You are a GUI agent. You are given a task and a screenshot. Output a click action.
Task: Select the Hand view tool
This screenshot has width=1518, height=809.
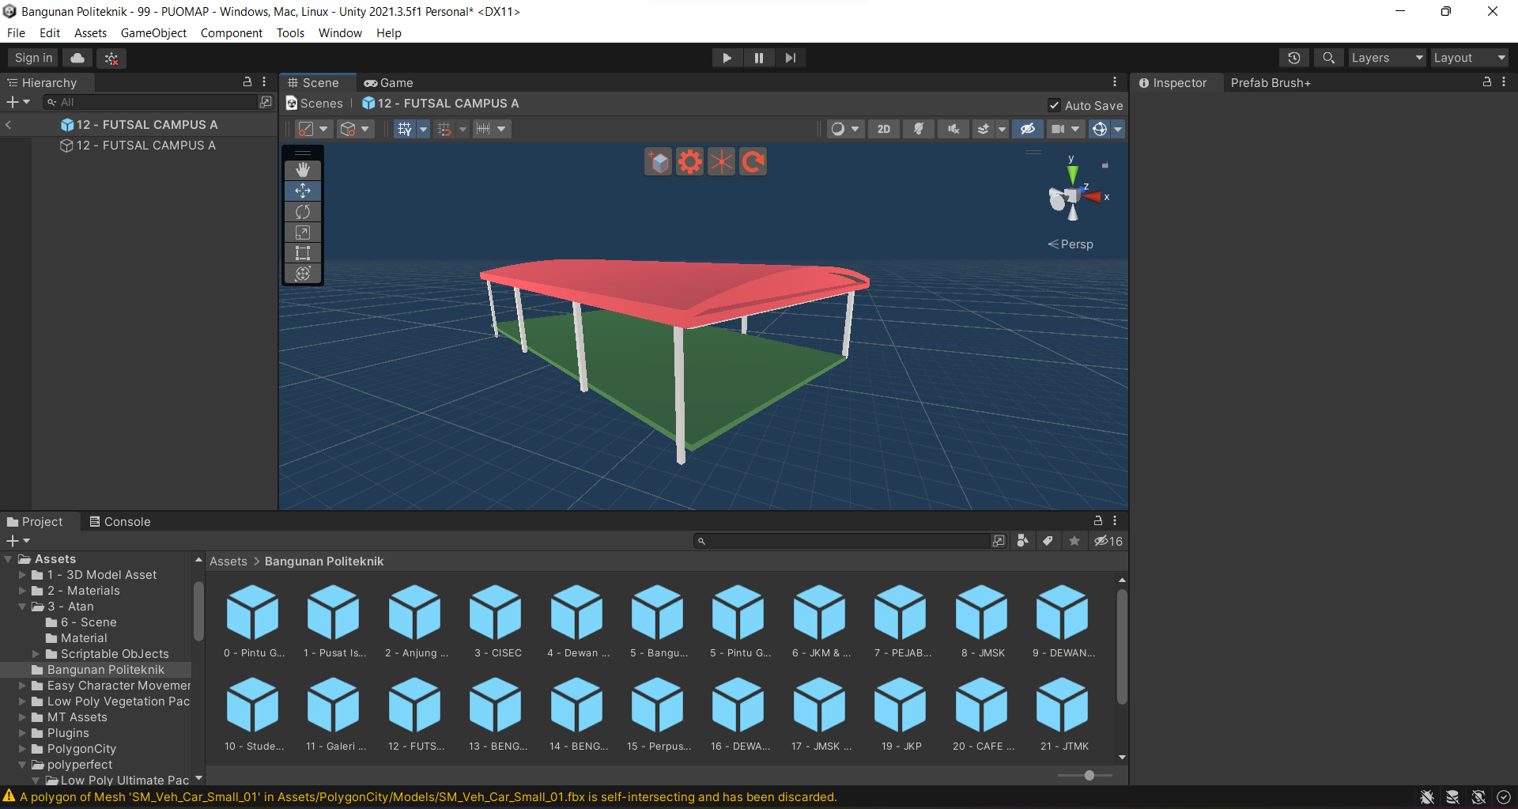tap(303, 170)
